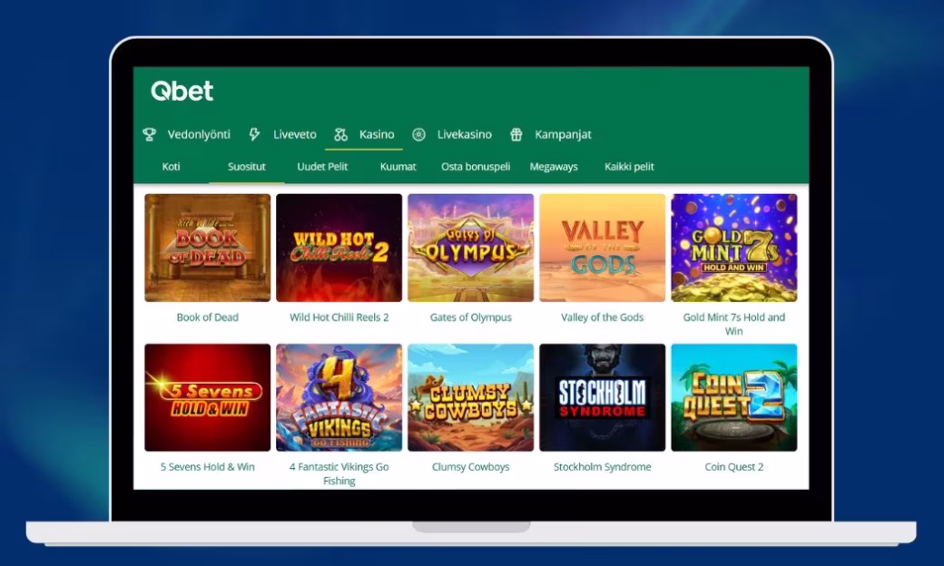Click the roulette chip icon beside Livekasino
The width and height of the screenshot is (944, 566).
418,134
